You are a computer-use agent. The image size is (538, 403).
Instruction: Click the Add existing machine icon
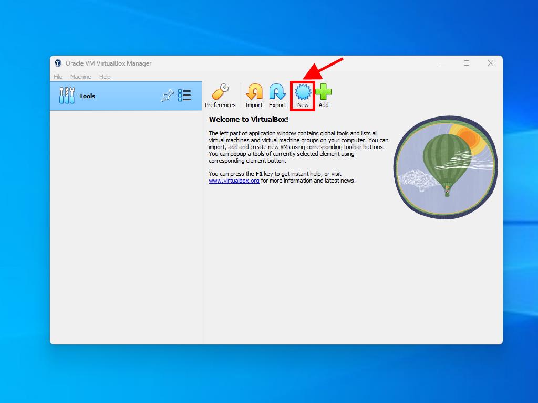pos(324,92)
